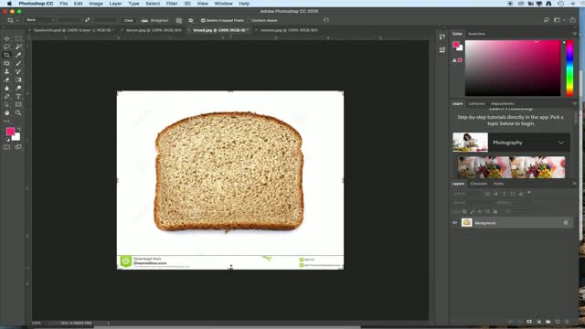
Task: Expand the Photography tutorials section
Action: 560,143
